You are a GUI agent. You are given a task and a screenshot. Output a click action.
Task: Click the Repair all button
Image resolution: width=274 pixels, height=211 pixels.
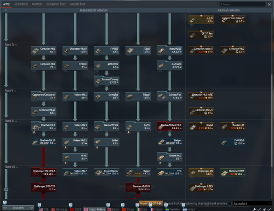(x=151, y=203)
